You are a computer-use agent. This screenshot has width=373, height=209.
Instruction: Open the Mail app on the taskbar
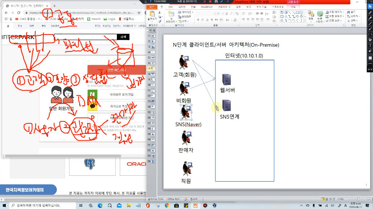tap(119, 205)
